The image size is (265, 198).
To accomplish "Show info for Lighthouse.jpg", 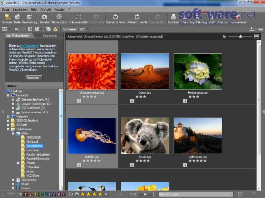I will click(x=185, y=165).
